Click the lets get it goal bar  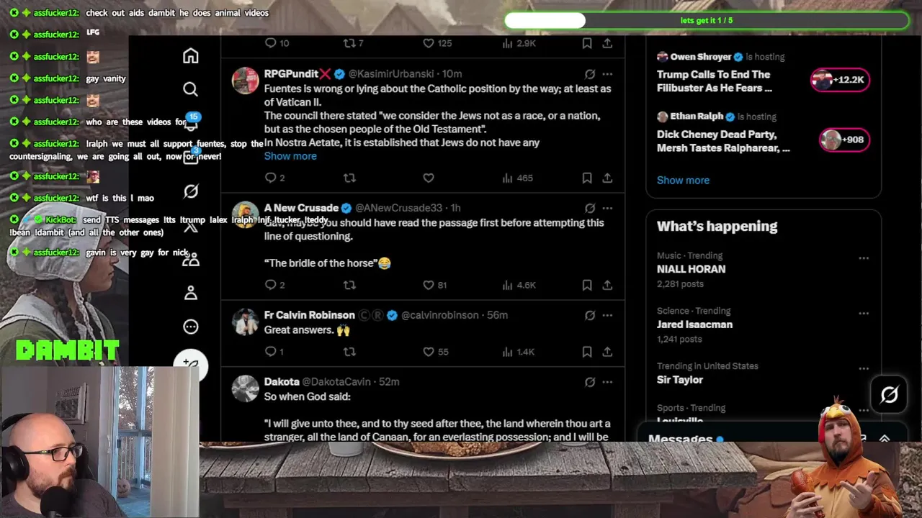coord(707,20)
